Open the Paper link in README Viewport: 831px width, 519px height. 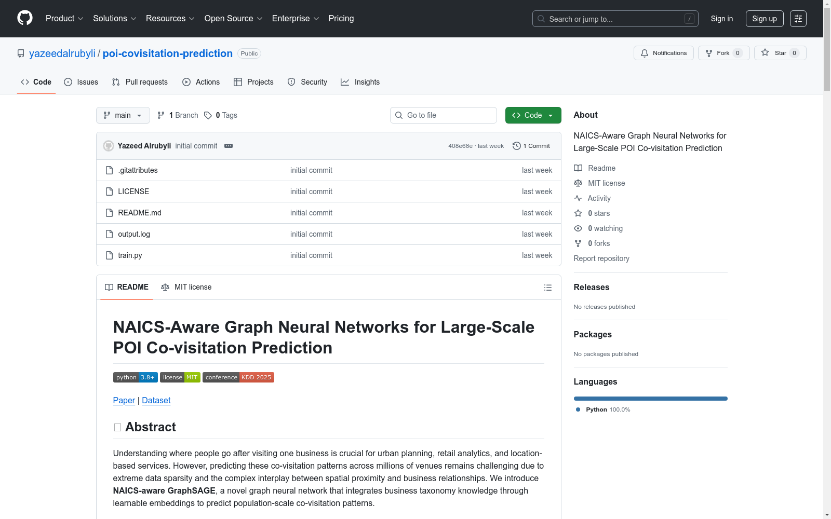pyautogui.click(x=124, y=400)
